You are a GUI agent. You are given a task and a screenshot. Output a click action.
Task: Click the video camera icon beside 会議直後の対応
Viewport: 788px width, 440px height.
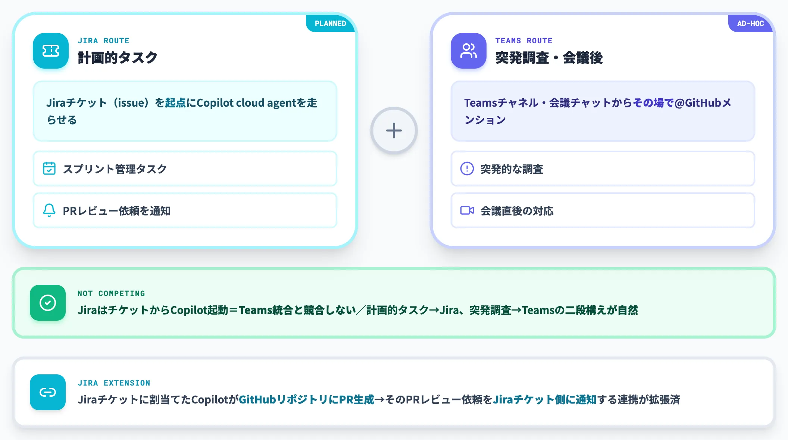[467, 210]
